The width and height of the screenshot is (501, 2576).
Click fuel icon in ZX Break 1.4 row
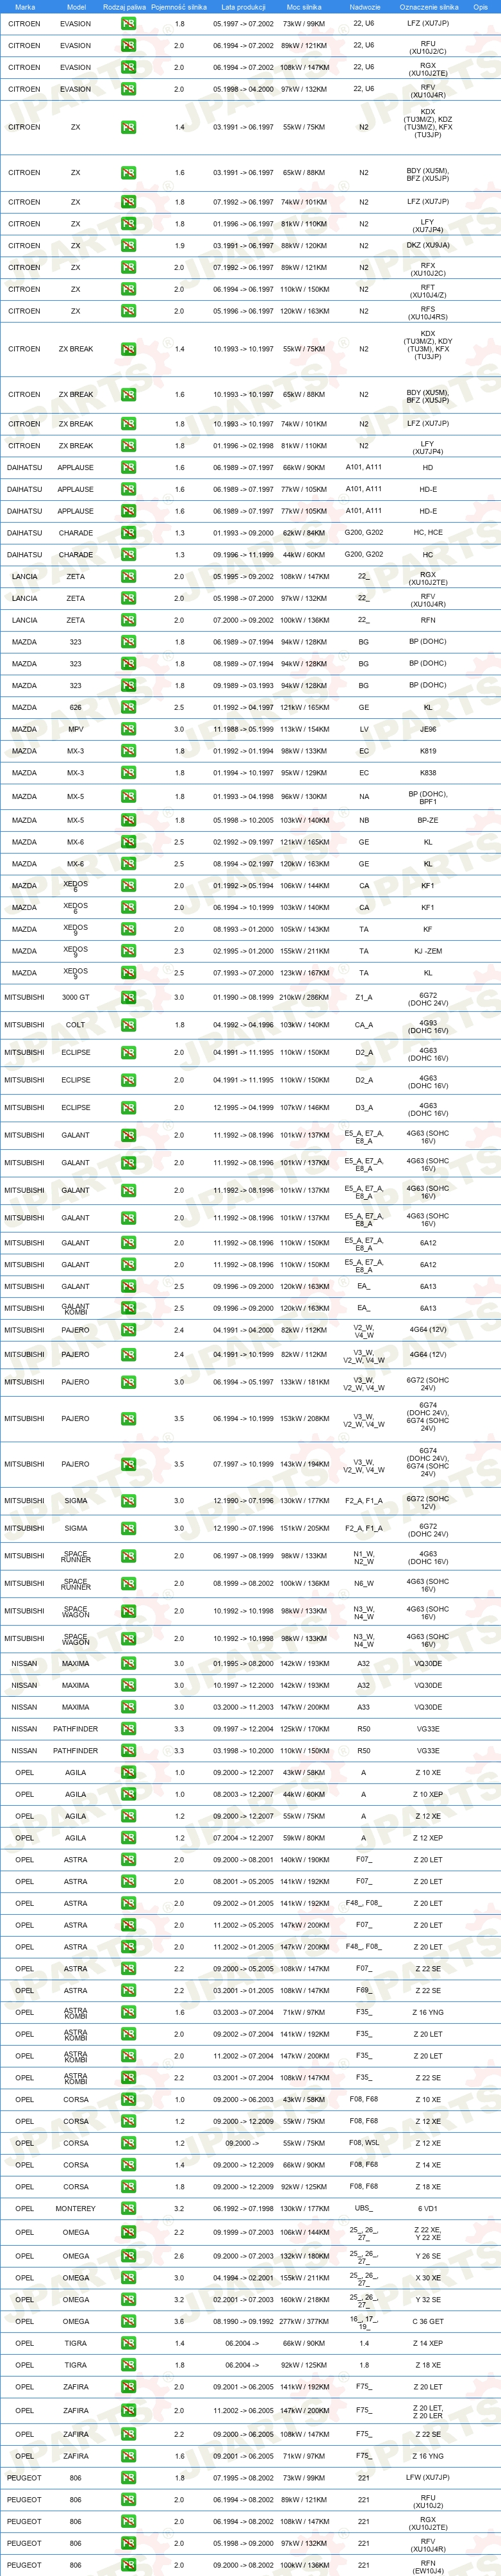128,349
